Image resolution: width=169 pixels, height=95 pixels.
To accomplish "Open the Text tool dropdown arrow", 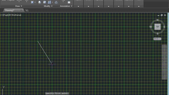I will coord(63,2).
